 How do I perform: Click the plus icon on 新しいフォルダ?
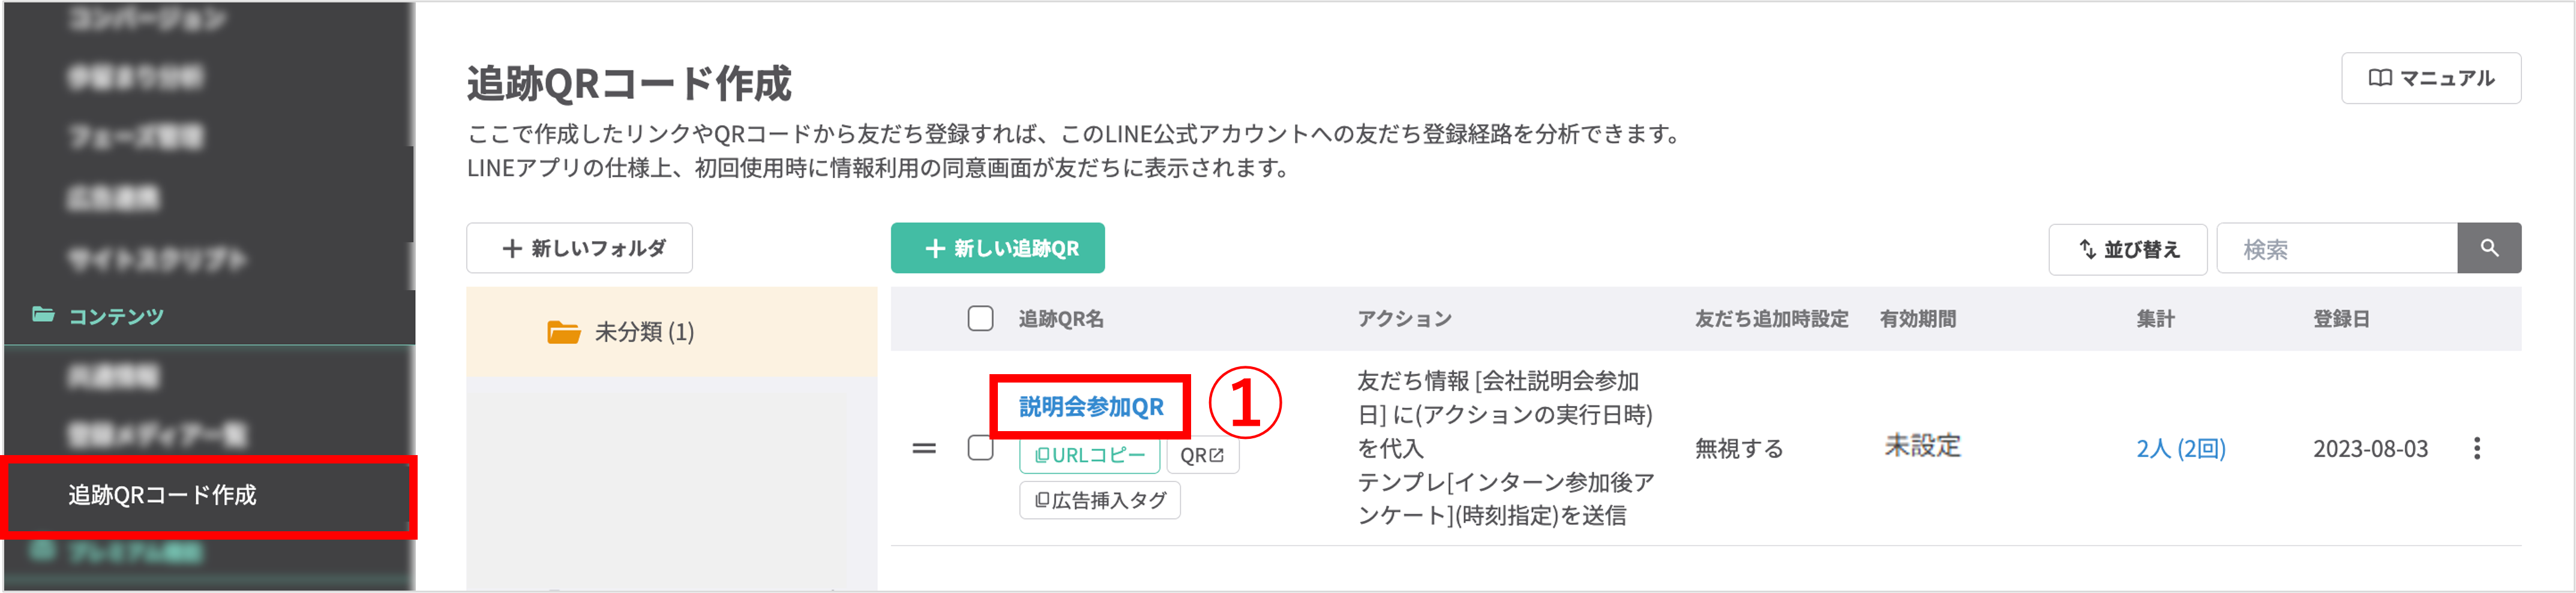click(x=511, y=247)
